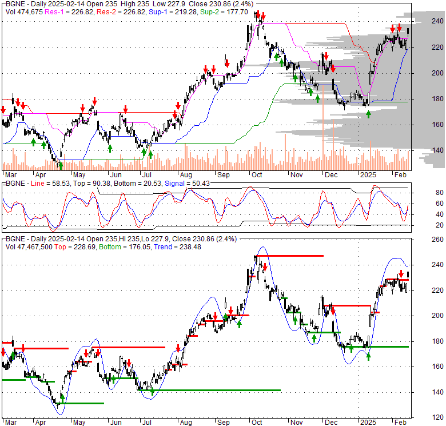Viewport: 446px width, 426px height.
Task: Click the oscillator panel's 'BGNE' title text
Action: [15, 184]
